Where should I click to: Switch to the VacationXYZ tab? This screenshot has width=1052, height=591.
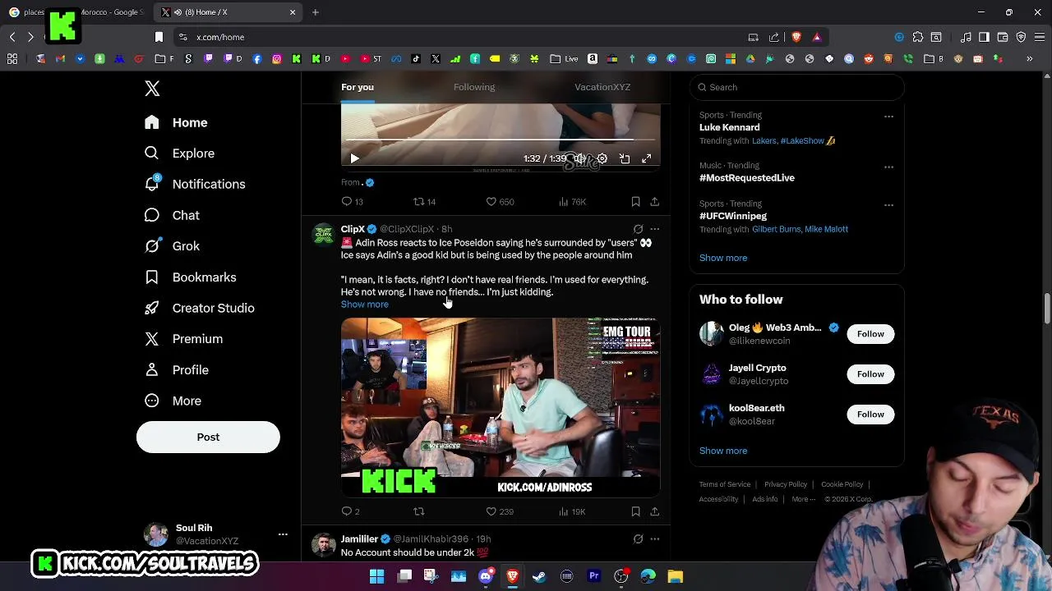(602, 87)
